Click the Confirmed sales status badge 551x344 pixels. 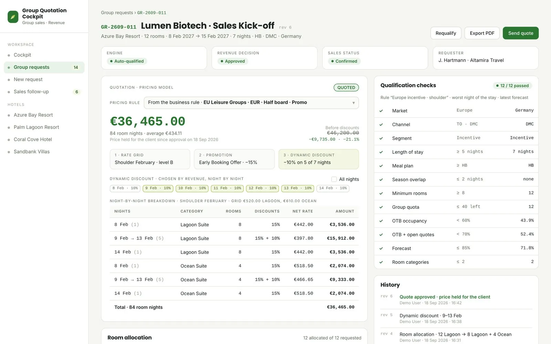click(344, 61)
